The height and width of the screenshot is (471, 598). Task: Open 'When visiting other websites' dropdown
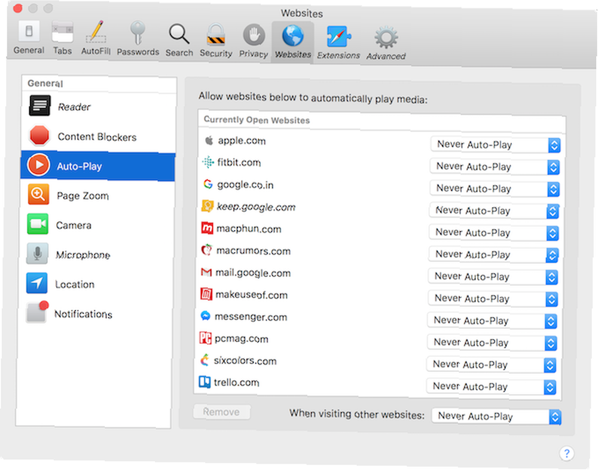click(x=496, y=417)
